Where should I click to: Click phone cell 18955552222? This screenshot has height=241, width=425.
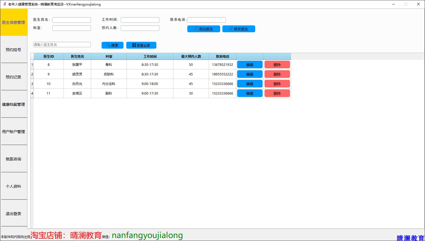click(223, 74)
